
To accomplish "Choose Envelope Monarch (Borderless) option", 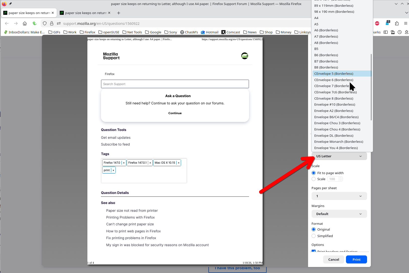I will pyautogui.click(x=342, y=142).
